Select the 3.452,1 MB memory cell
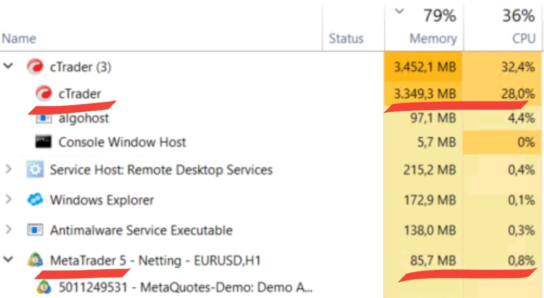544x298 pixels. (423, 67)
